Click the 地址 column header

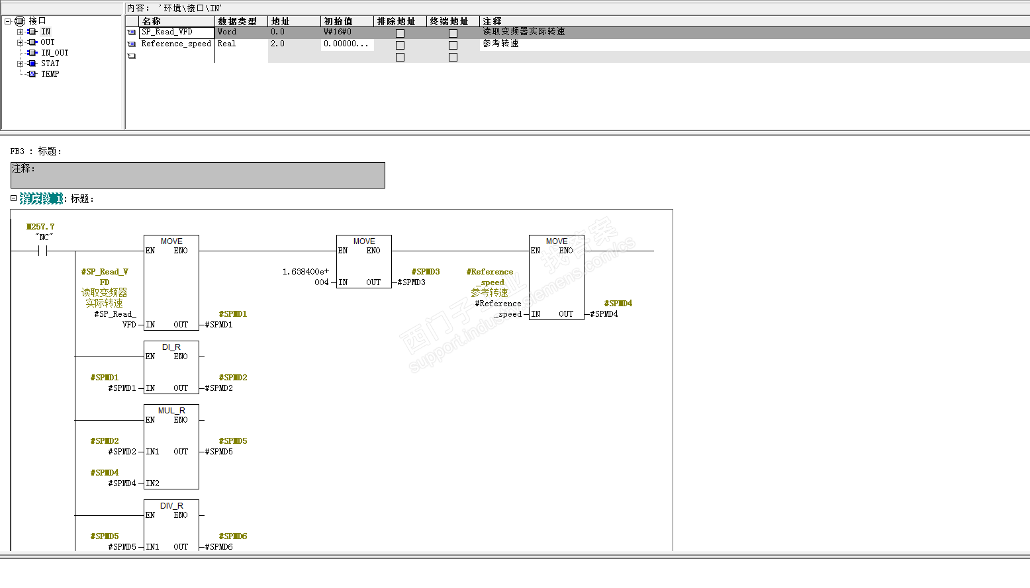(x=295, y=21)
